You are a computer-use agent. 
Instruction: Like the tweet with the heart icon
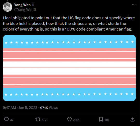coord(69,119)
